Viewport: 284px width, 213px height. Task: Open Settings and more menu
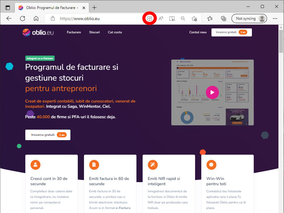[275, 19]
